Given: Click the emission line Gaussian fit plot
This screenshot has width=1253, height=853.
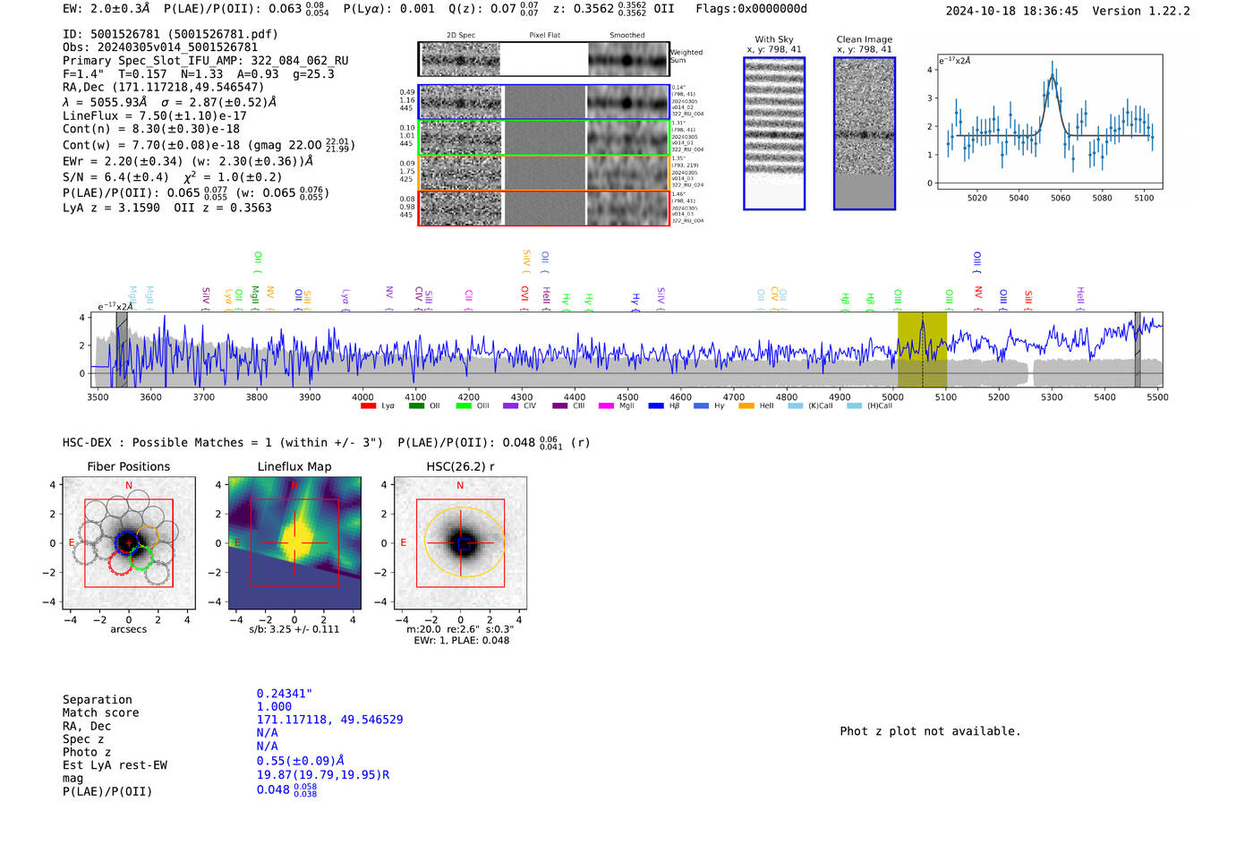Looking at the screenshot, I should point(1050,123).
